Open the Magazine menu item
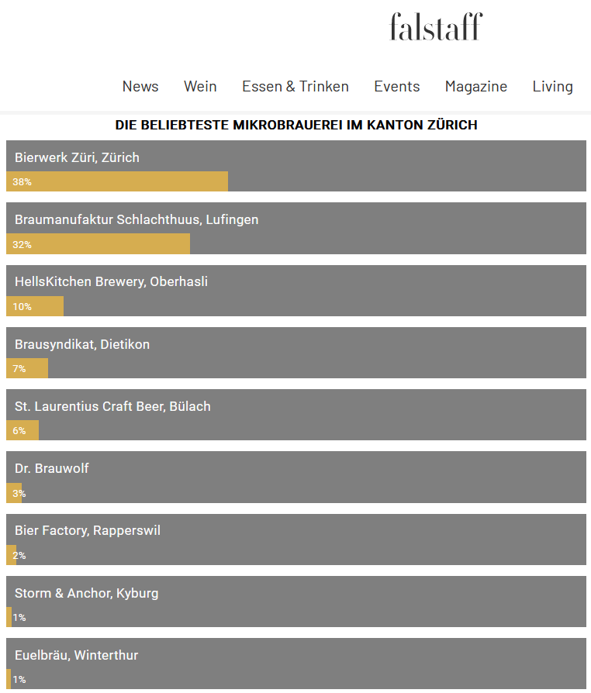Viewport: 591px width, 693px height. [x=476, y=86]
